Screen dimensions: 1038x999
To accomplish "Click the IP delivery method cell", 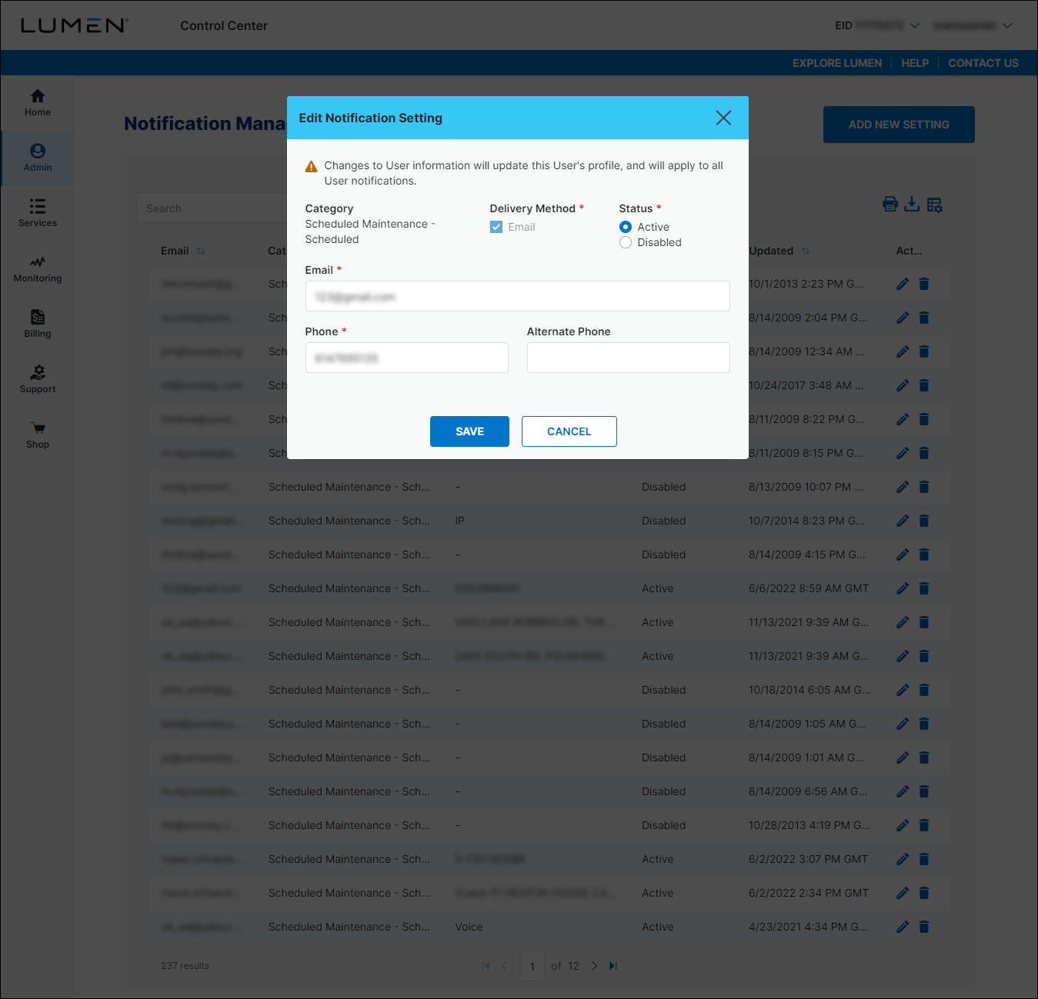I will coord(459,521).
